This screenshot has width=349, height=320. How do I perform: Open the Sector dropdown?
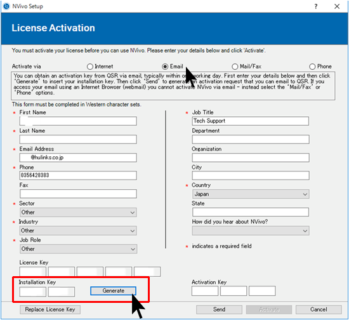pos(78,212)
